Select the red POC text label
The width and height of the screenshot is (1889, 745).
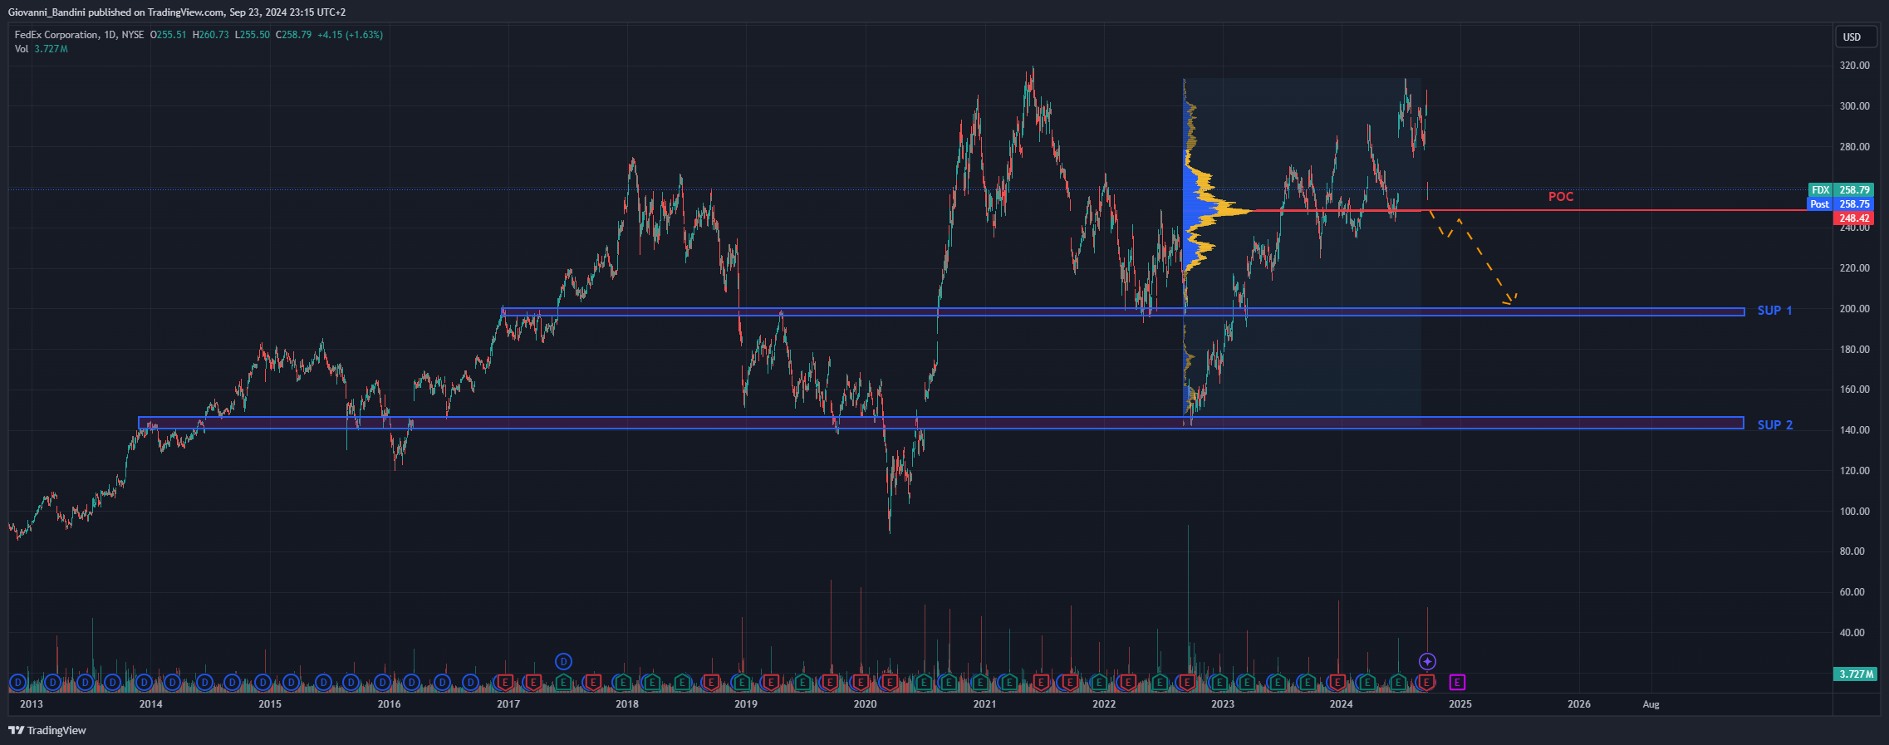point(1561,197)
